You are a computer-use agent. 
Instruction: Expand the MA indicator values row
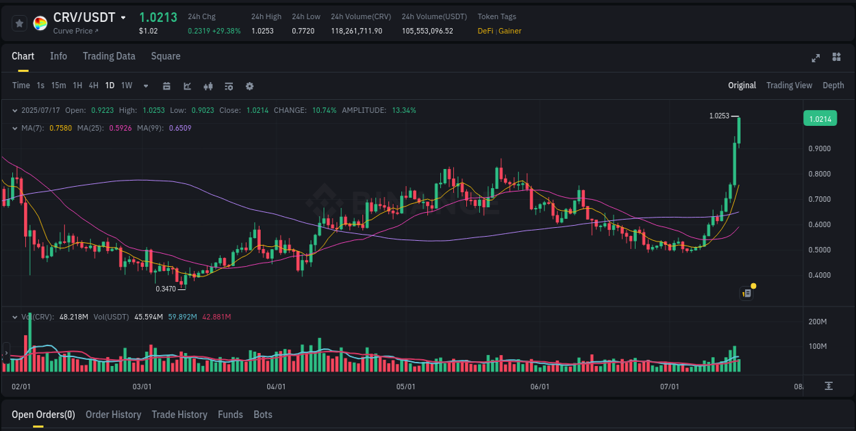tap(15, 128)
